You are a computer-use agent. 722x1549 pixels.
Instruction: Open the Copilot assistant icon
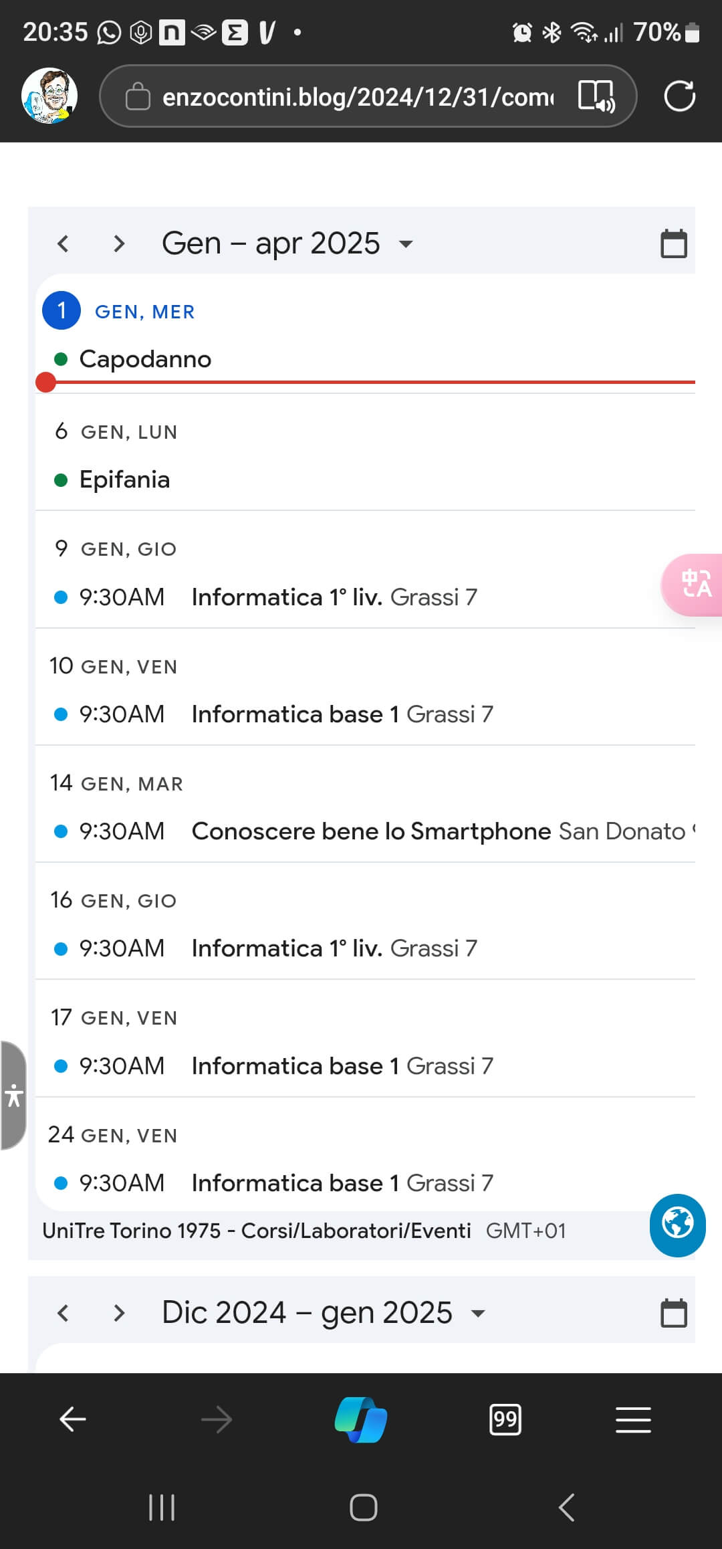coord(361,1419)
